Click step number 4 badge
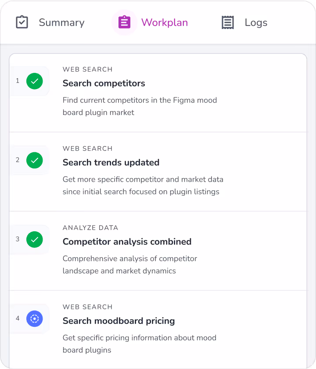This screenshot has width=316, height=369. tap(18, 319)
